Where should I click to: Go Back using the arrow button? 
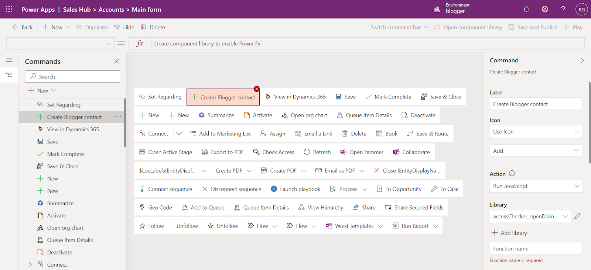[23, 27]
